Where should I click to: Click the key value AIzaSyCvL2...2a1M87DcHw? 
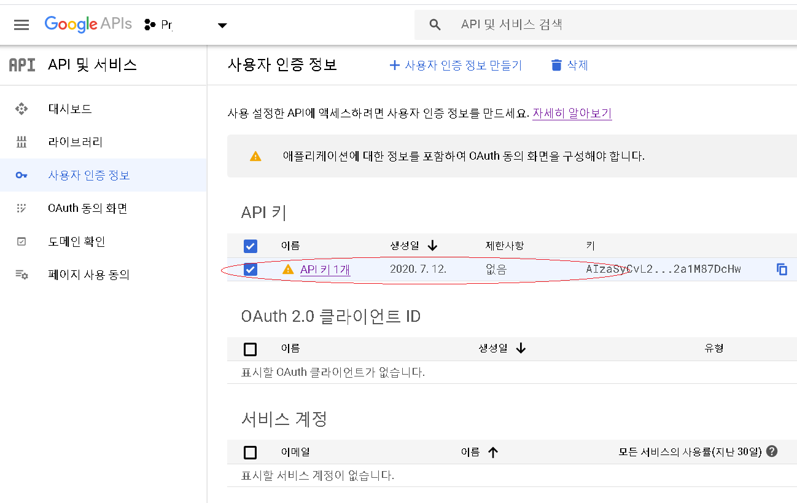664,270
